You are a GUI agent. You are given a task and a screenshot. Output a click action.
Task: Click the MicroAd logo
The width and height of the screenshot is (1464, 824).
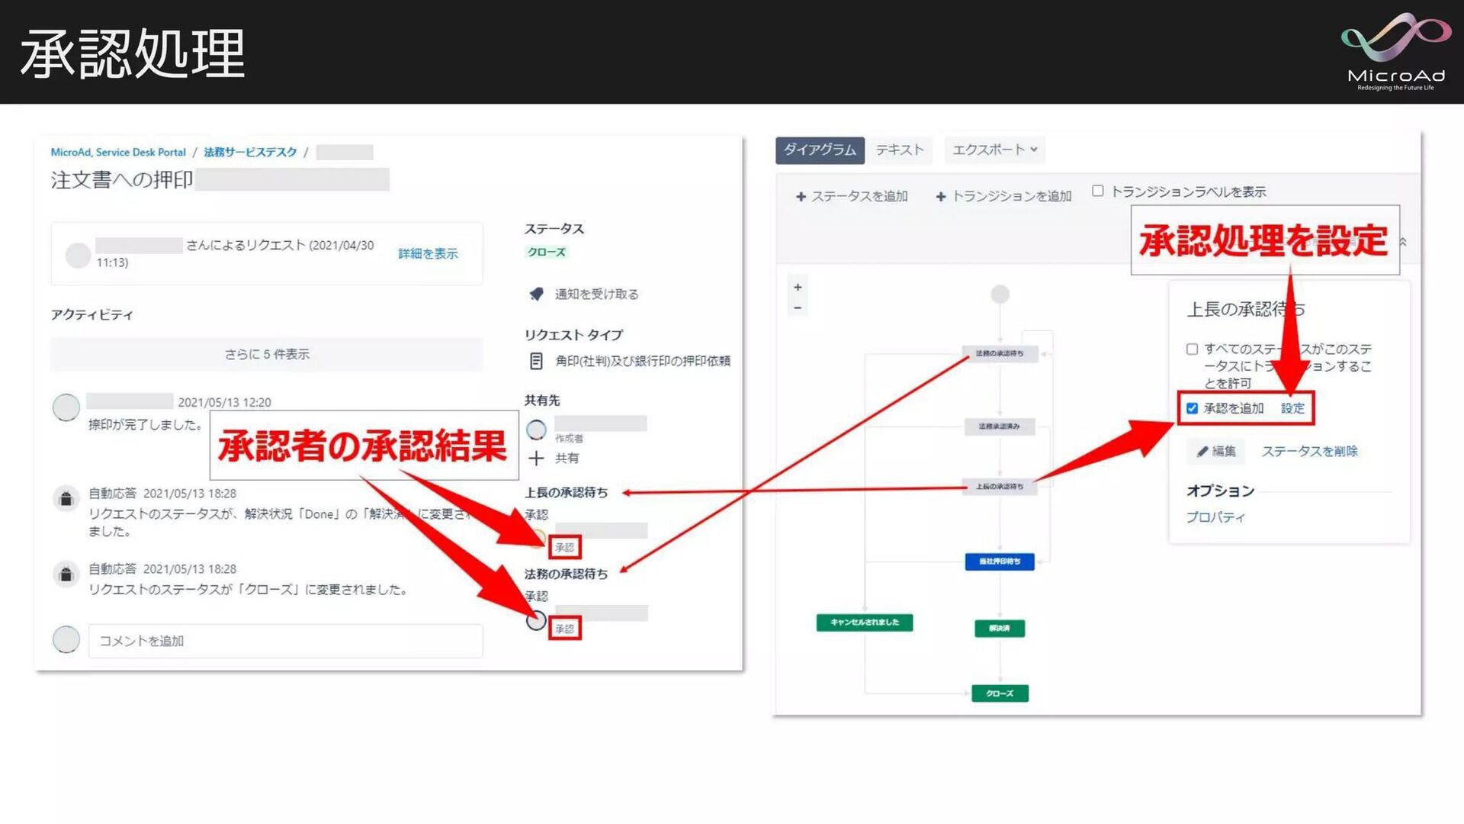1395,52
